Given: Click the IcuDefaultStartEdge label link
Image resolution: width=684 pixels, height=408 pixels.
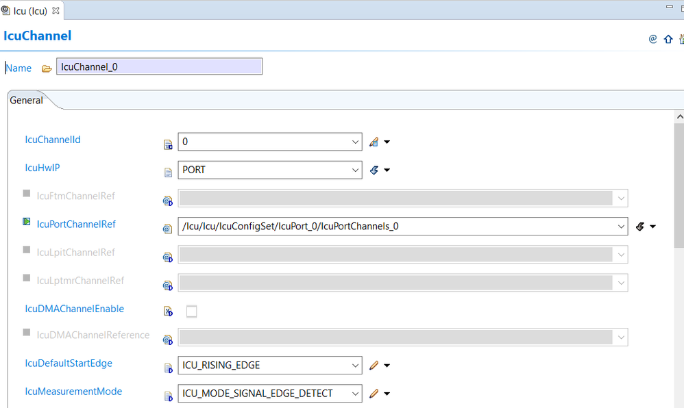Looking at the screenshot, I should 69,363.
